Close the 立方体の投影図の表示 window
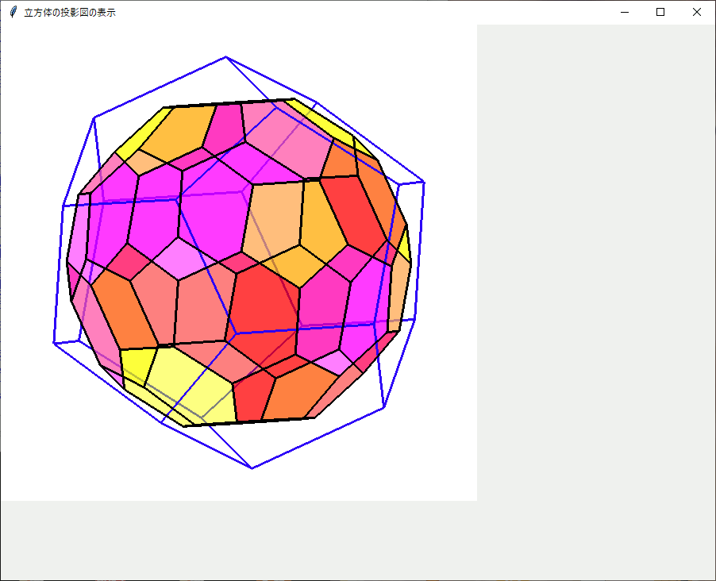Image resolution: width=716 pixels, height=581 pixels. (696, 13)
